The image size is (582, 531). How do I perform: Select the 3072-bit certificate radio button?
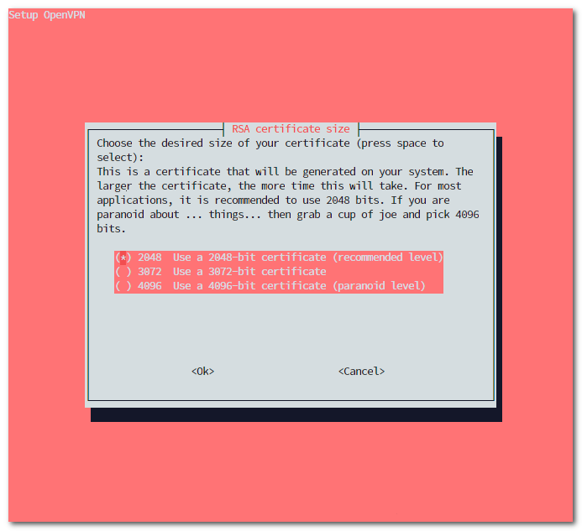click(x=123, y=272)
